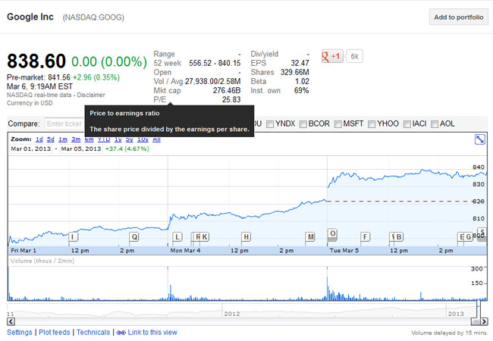Toggle the YHOO comparison checkbox
Image resolution: width=493 pixels, height=341 pixels.
point(372,124)
